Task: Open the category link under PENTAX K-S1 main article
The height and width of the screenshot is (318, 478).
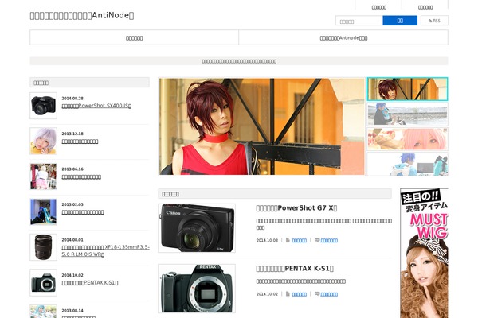Action: tap(299, 294)
